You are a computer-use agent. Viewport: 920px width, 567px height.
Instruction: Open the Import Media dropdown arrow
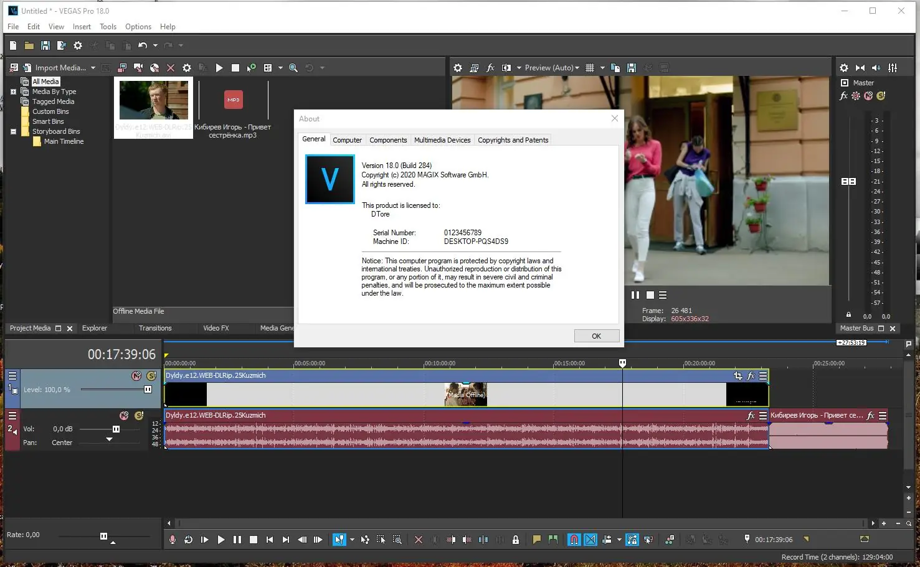(93, 68)
